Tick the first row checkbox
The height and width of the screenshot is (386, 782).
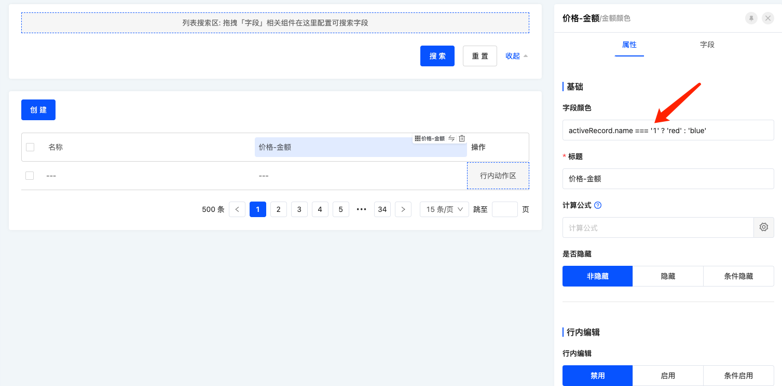click(30, 176)
